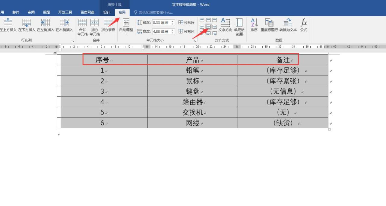Click the cell 铅笔
386x206 pixels.
pos(193,70)
